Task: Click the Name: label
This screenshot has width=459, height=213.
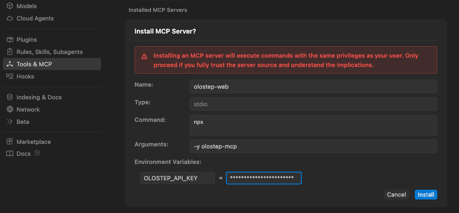Action: click(x=144, y=85)
